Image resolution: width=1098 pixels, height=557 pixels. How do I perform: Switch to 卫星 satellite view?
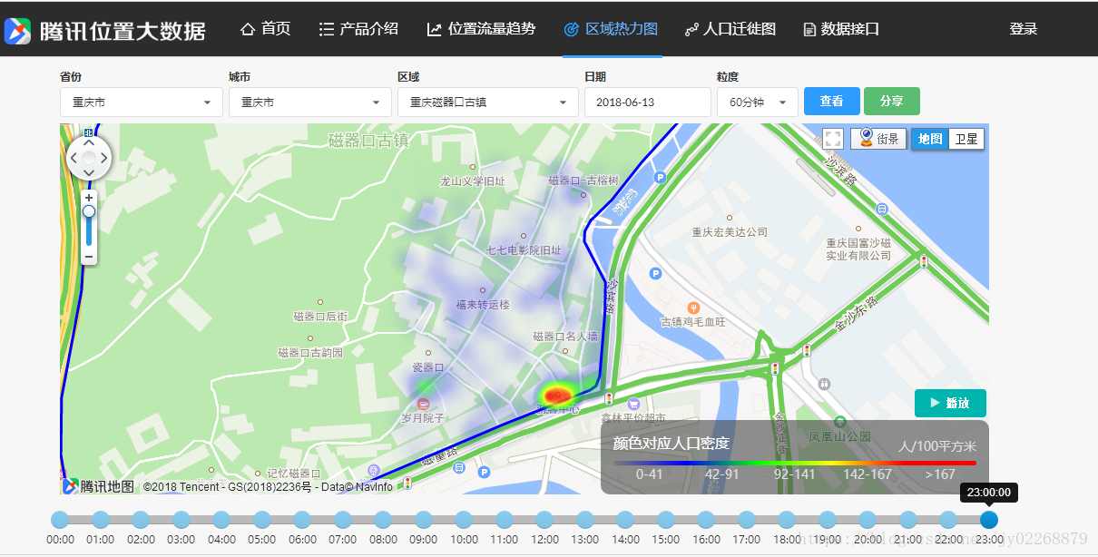(x=966, y=139)
